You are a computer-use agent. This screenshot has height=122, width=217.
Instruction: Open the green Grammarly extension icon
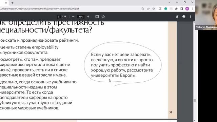(x=166, y=8)
